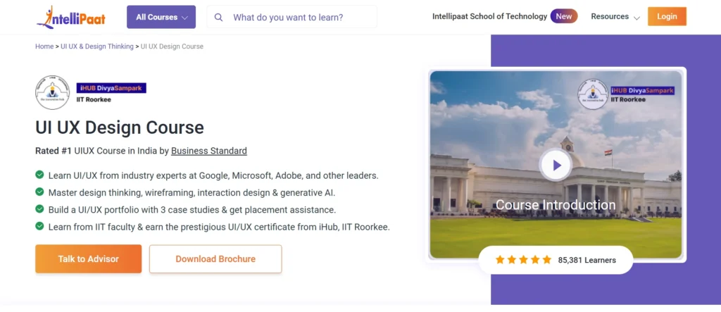The height and width of the screenshot is (312, 721).
Task: Click the New badge
Action: tap(564, 17)
